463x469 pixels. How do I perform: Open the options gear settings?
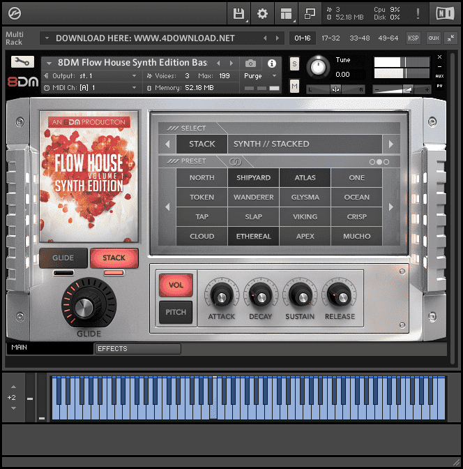pos(262,13)
